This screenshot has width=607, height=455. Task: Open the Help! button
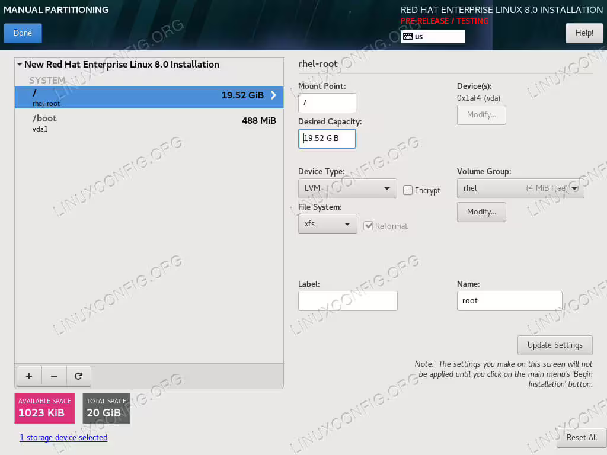click(584, 33)
